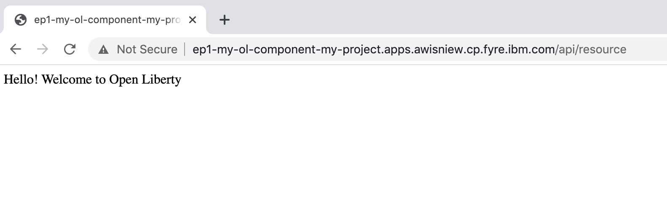Click the blank white page area

coord(333,147)
